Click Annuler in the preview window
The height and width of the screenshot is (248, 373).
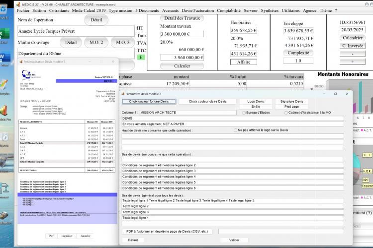coord(86,236)
